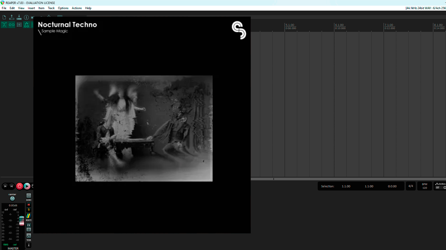This screenshot has width=446, height=250.
Task: Click the red Record button
Action: [x=20, y=186]
